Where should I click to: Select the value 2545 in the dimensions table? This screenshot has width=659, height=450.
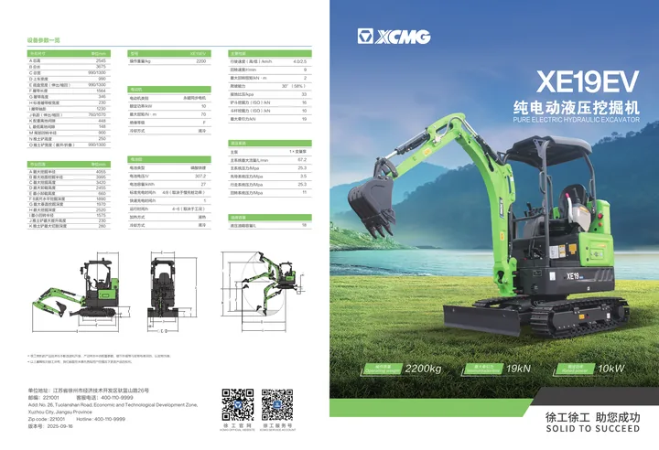click(101, 61)
